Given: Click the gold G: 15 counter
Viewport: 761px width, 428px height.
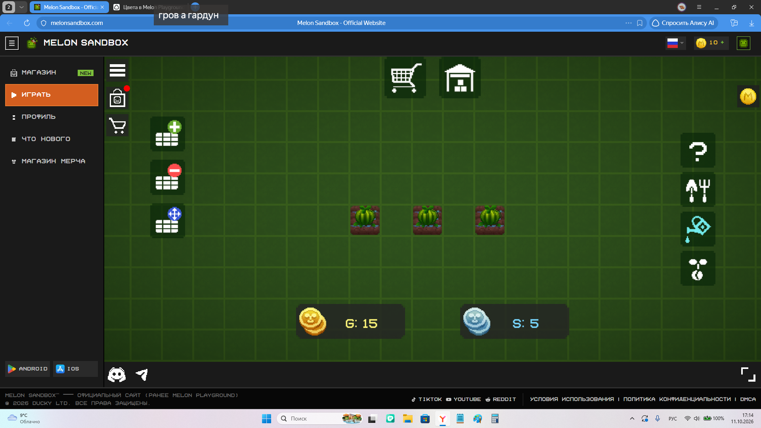Looking at the screenshot, I should 350,321.
